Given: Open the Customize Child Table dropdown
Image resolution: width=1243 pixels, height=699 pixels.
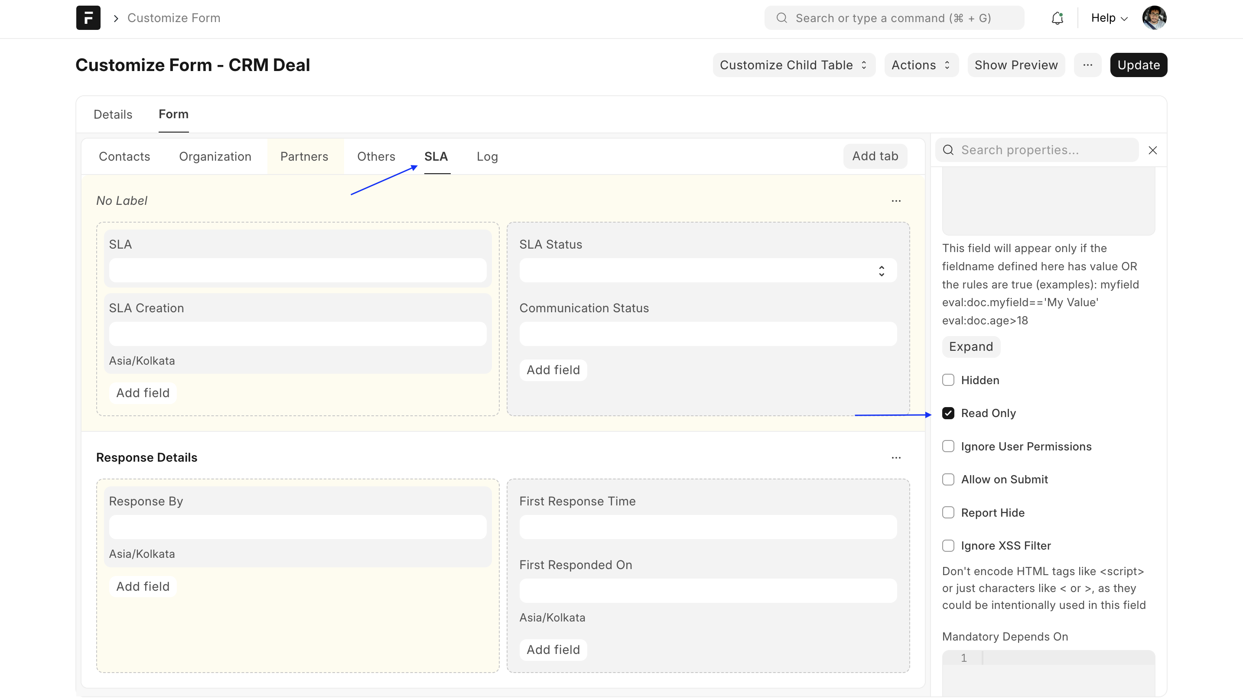Looking at the screenshot, I should click(793, 65).
